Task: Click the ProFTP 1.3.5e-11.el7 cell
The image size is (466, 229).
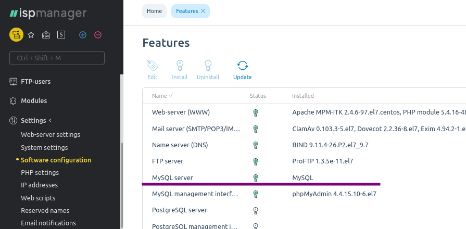Action: point(323,161)
